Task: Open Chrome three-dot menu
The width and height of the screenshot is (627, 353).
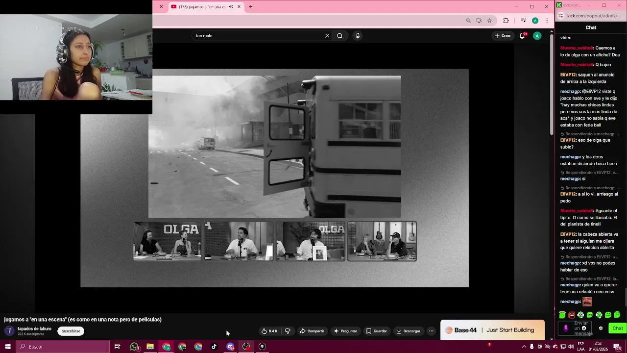Action: click(x=547, y=21)
